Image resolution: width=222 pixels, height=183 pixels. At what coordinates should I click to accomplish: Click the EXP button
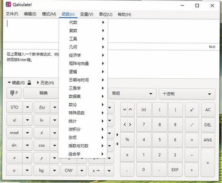click(x=175, y=170)
